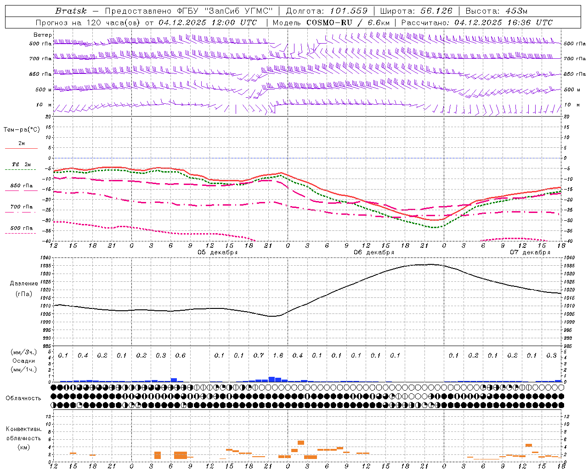Select the "Широта: 56.126" latitude value
588x470 pixels.
click(x=416, y=11)
